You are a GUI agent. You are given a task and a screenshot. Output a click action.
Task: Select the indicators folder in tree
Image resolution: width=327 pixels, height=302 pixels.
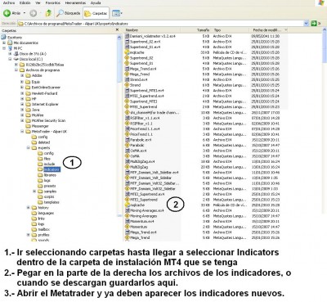(x=52, y=169)
